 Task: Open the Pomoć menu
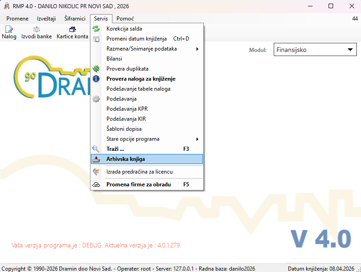coord(125,19)
